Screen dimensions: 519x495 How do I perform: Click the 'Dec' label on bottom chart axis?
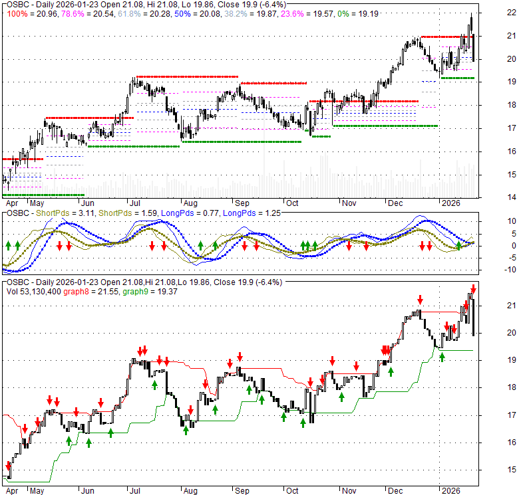[395, 491]
